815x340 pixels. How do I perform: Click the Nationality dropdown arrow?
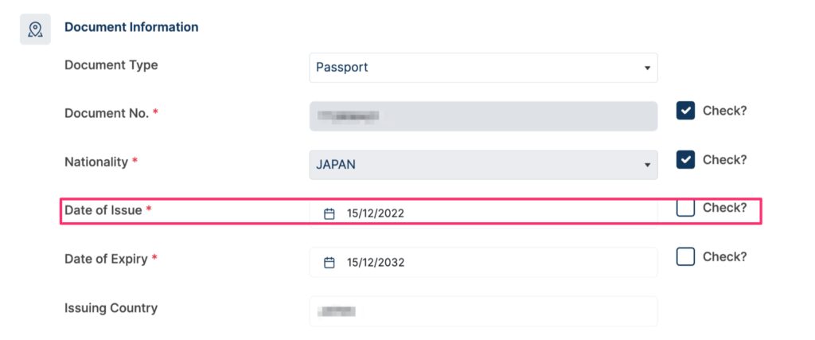point(647,165)
